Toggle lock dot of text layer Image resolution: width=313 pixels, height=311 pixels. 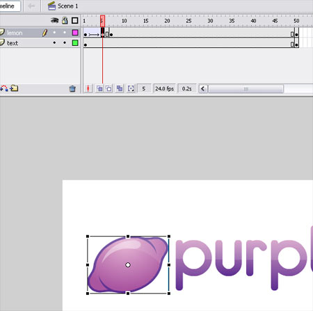pos(65,42)
